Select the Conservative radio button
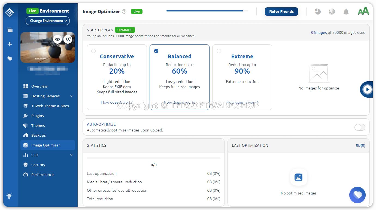 (93, 51)
